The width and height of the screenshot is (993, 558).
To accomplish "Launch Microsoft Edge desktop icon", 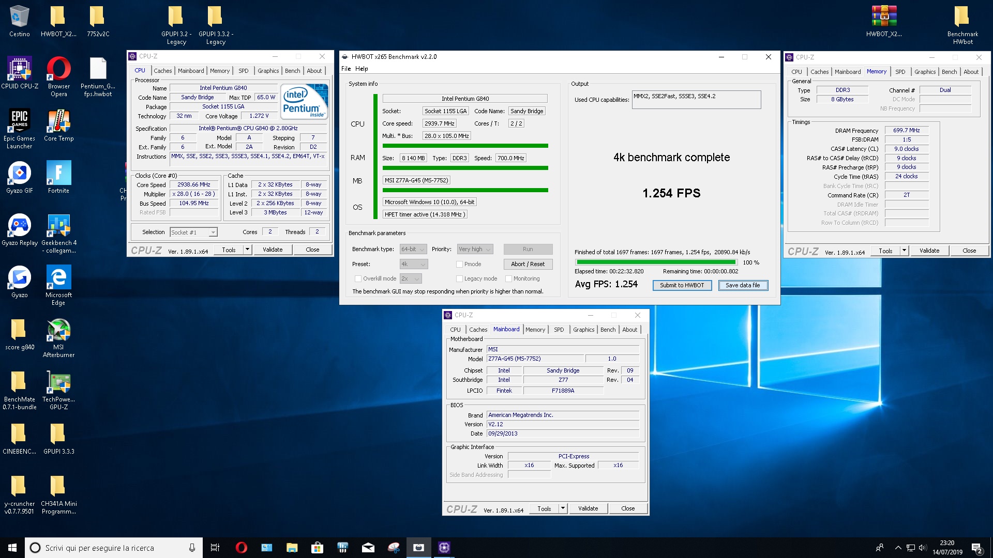I will (x=58, y=286).
